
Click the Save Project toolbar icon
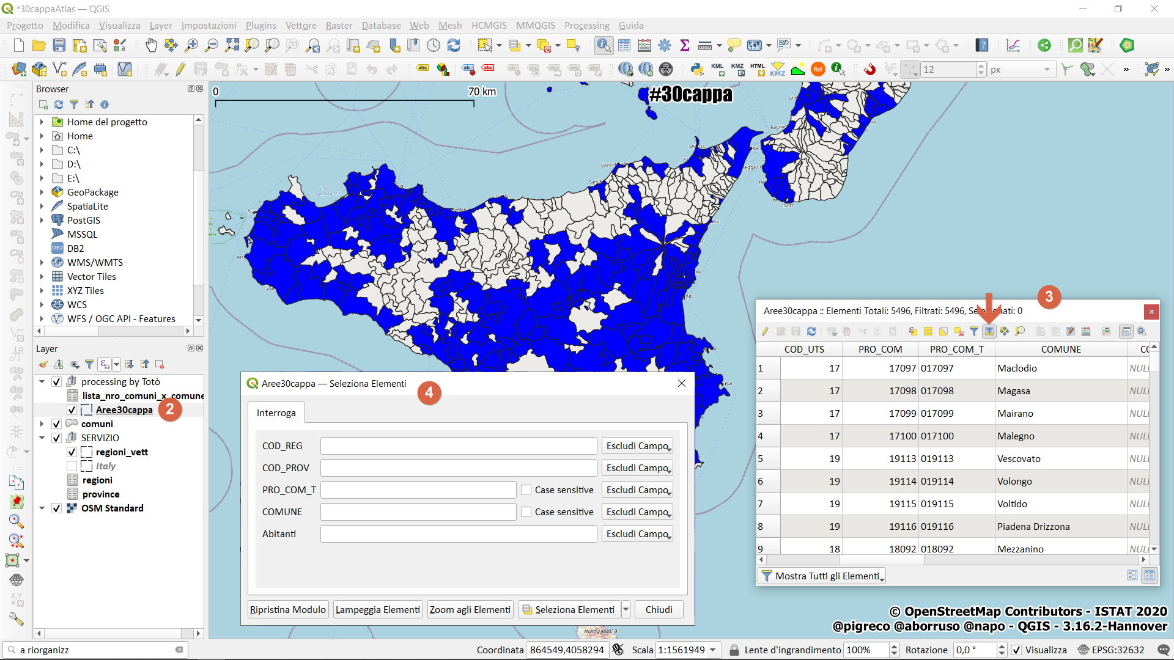tap(59, 45)
